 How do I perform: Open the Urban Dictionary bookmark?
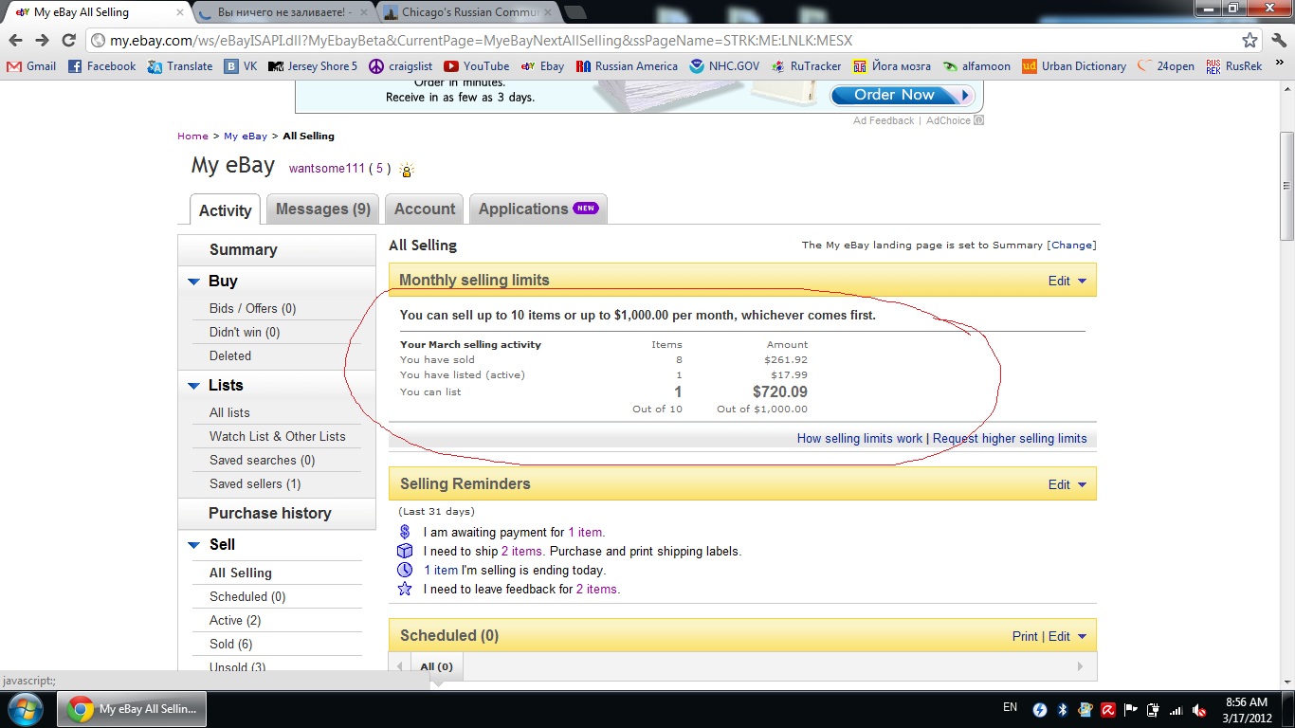point(1074,66)
